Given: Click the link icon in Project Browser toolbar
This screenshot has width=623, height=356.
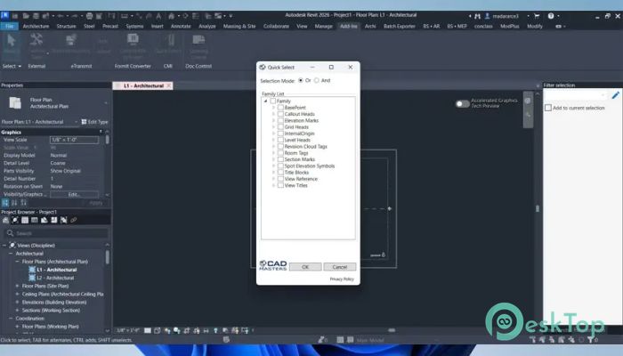Looking at the screenshot, I should tap(74, 220).
